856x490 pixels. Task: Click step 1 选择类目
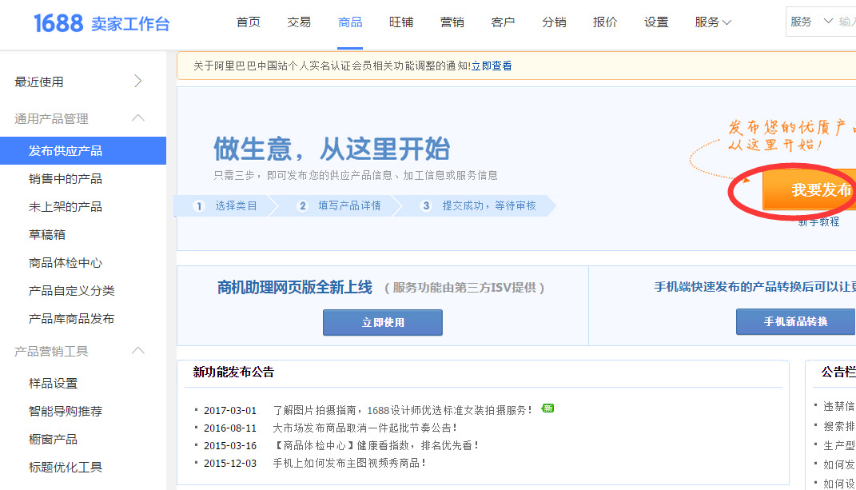click(225, 206)
